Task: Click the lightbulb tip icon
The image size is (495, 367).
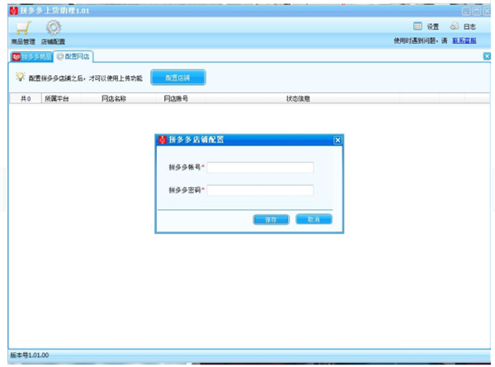Action: [21, 77]
